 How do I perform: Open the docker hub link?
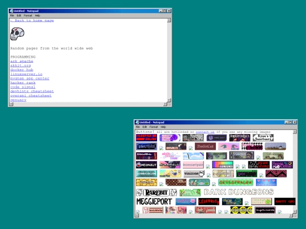22,70
